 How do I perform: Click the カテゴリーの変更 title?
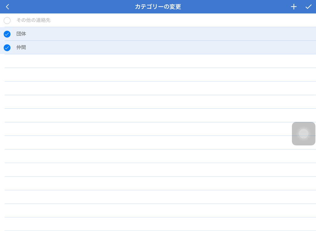(158, 7)
